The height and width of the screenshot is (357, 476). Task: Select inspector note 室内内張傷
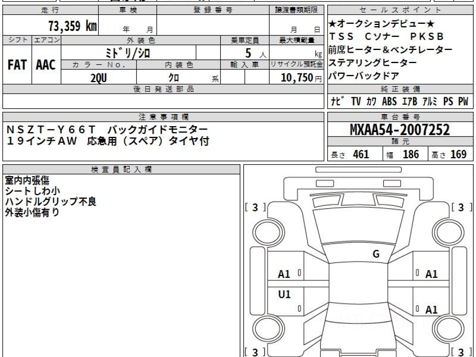(x=27, y=180)
